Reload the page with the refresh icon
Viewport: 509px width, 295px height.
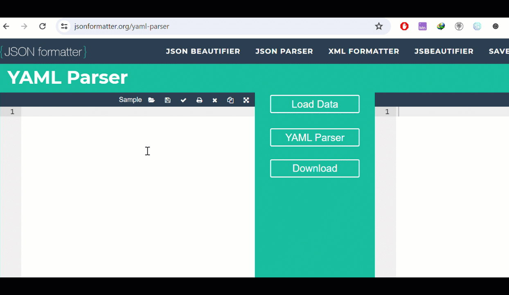42,26
